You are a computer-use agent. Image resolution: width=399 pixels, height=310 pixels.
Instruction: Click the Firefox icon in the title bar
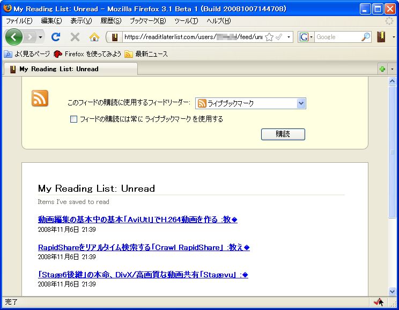click(x=8, y=9)
